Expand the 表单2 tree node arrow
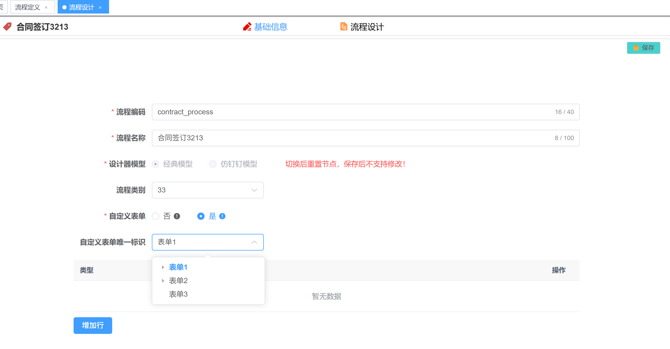The height and width of the screenshot is (349, 670). click(163, 281)
